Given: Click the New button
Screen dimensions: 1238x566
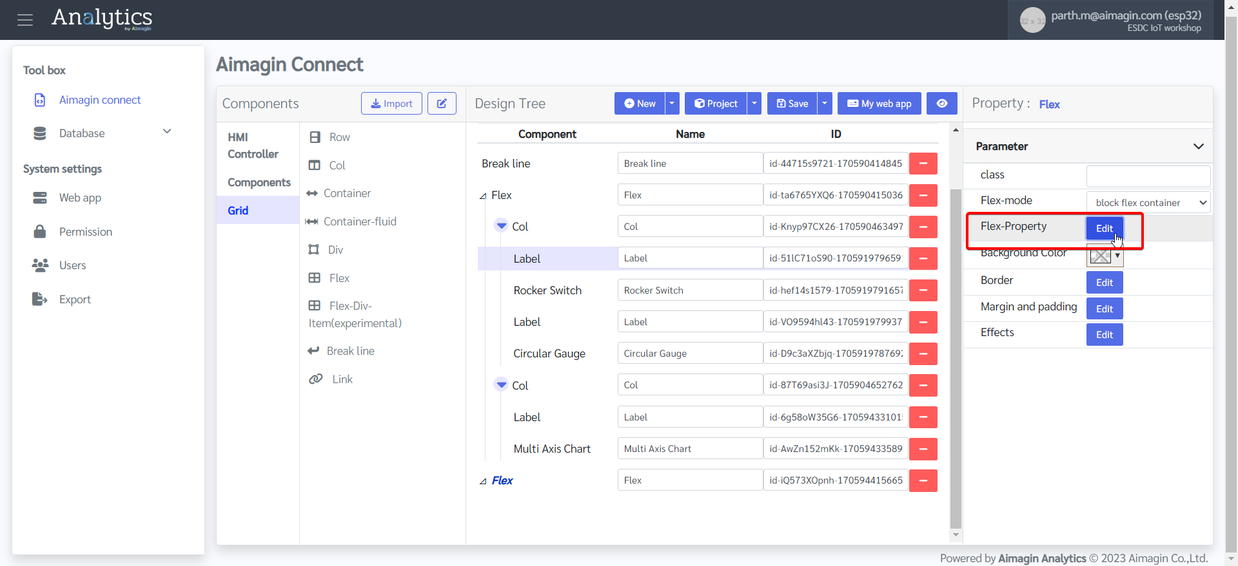Looking at the screenshot, I should (x=640, y=104).
